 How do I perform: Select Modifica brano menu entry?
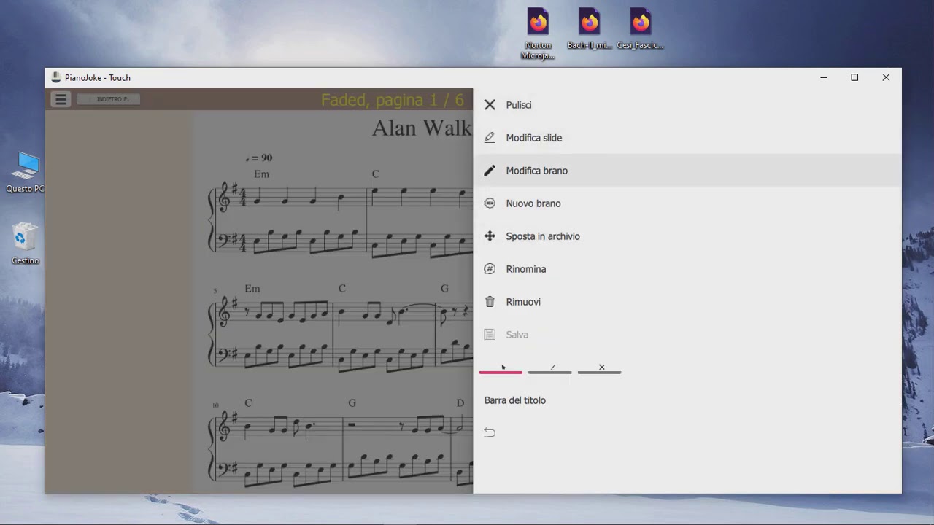click(687, 171)
